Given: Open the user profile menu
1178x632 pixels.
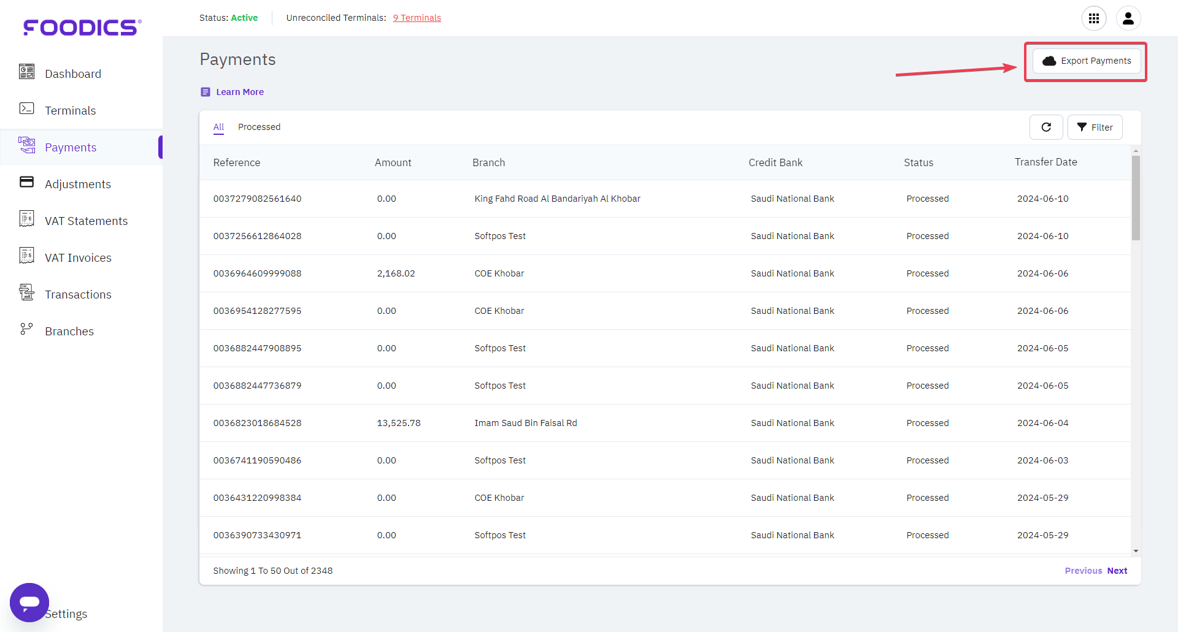Looking at the screenshot, I should click(x=1128, y=18).
